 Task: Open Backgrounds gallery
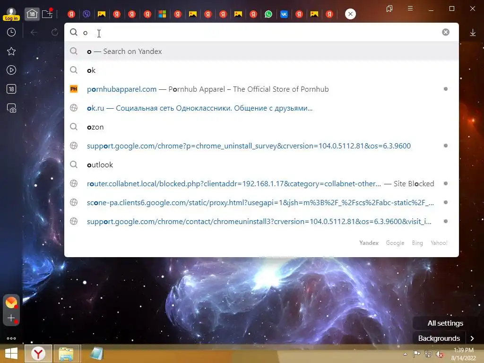point(439,338)
